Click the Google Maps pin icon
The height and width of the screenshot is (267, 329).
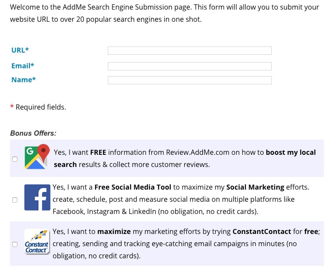pyautogui.click(x=37, y=158)
